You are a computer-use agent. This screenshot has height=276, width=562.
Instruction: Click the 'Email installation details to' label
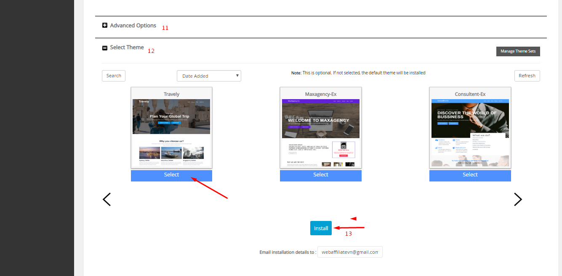click(288, 252)
